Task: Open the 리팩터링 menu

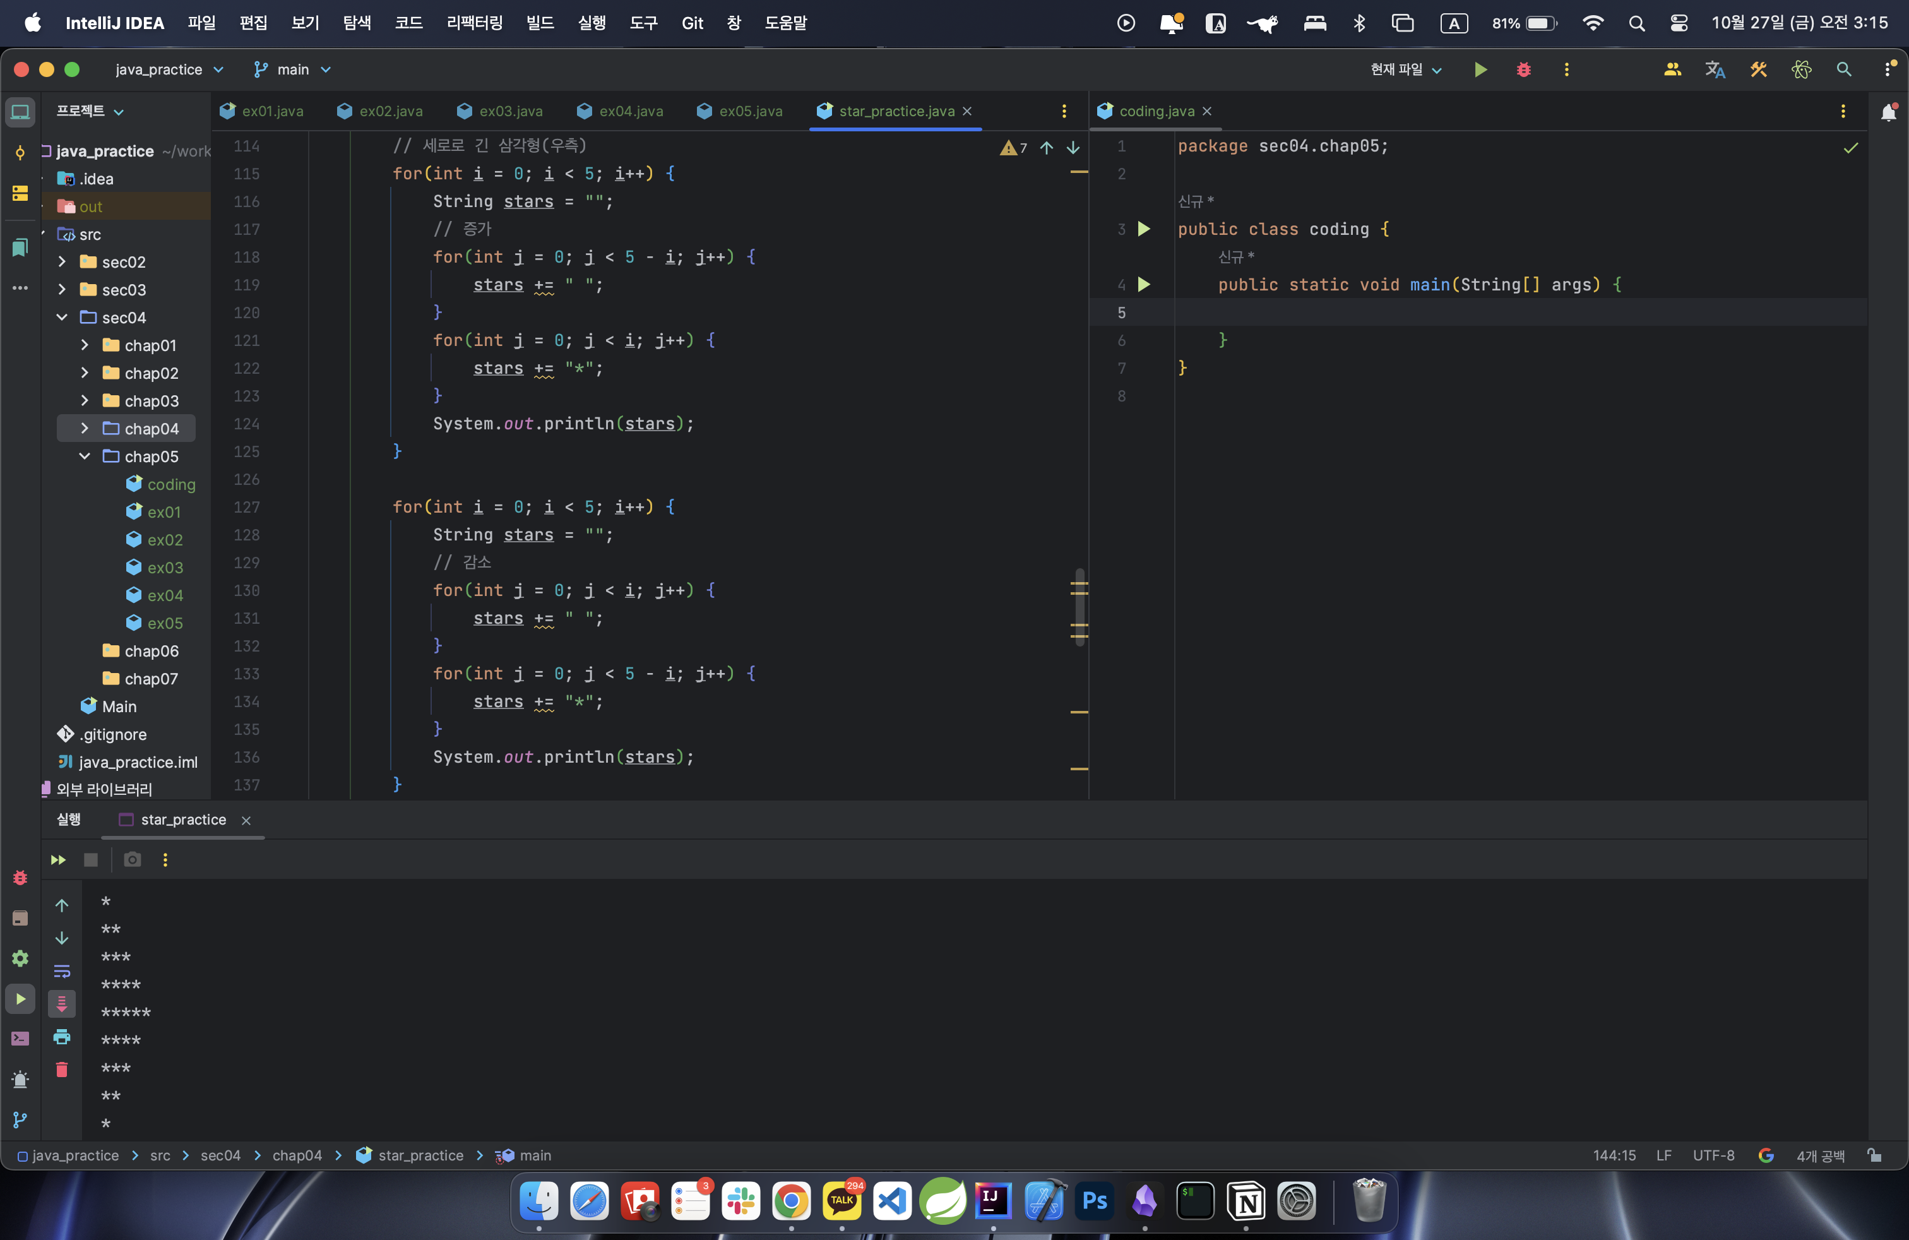Action: coord(474,23)
